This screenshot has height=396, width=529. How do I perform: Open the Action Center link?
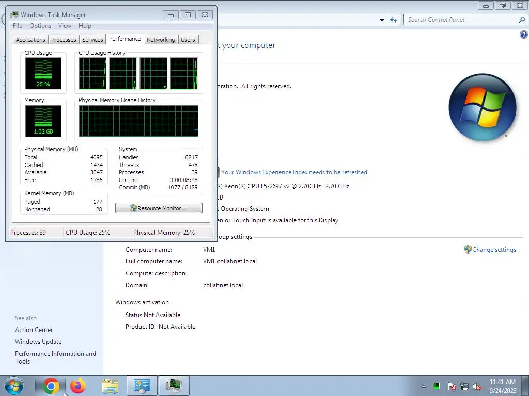pos(34,330)
